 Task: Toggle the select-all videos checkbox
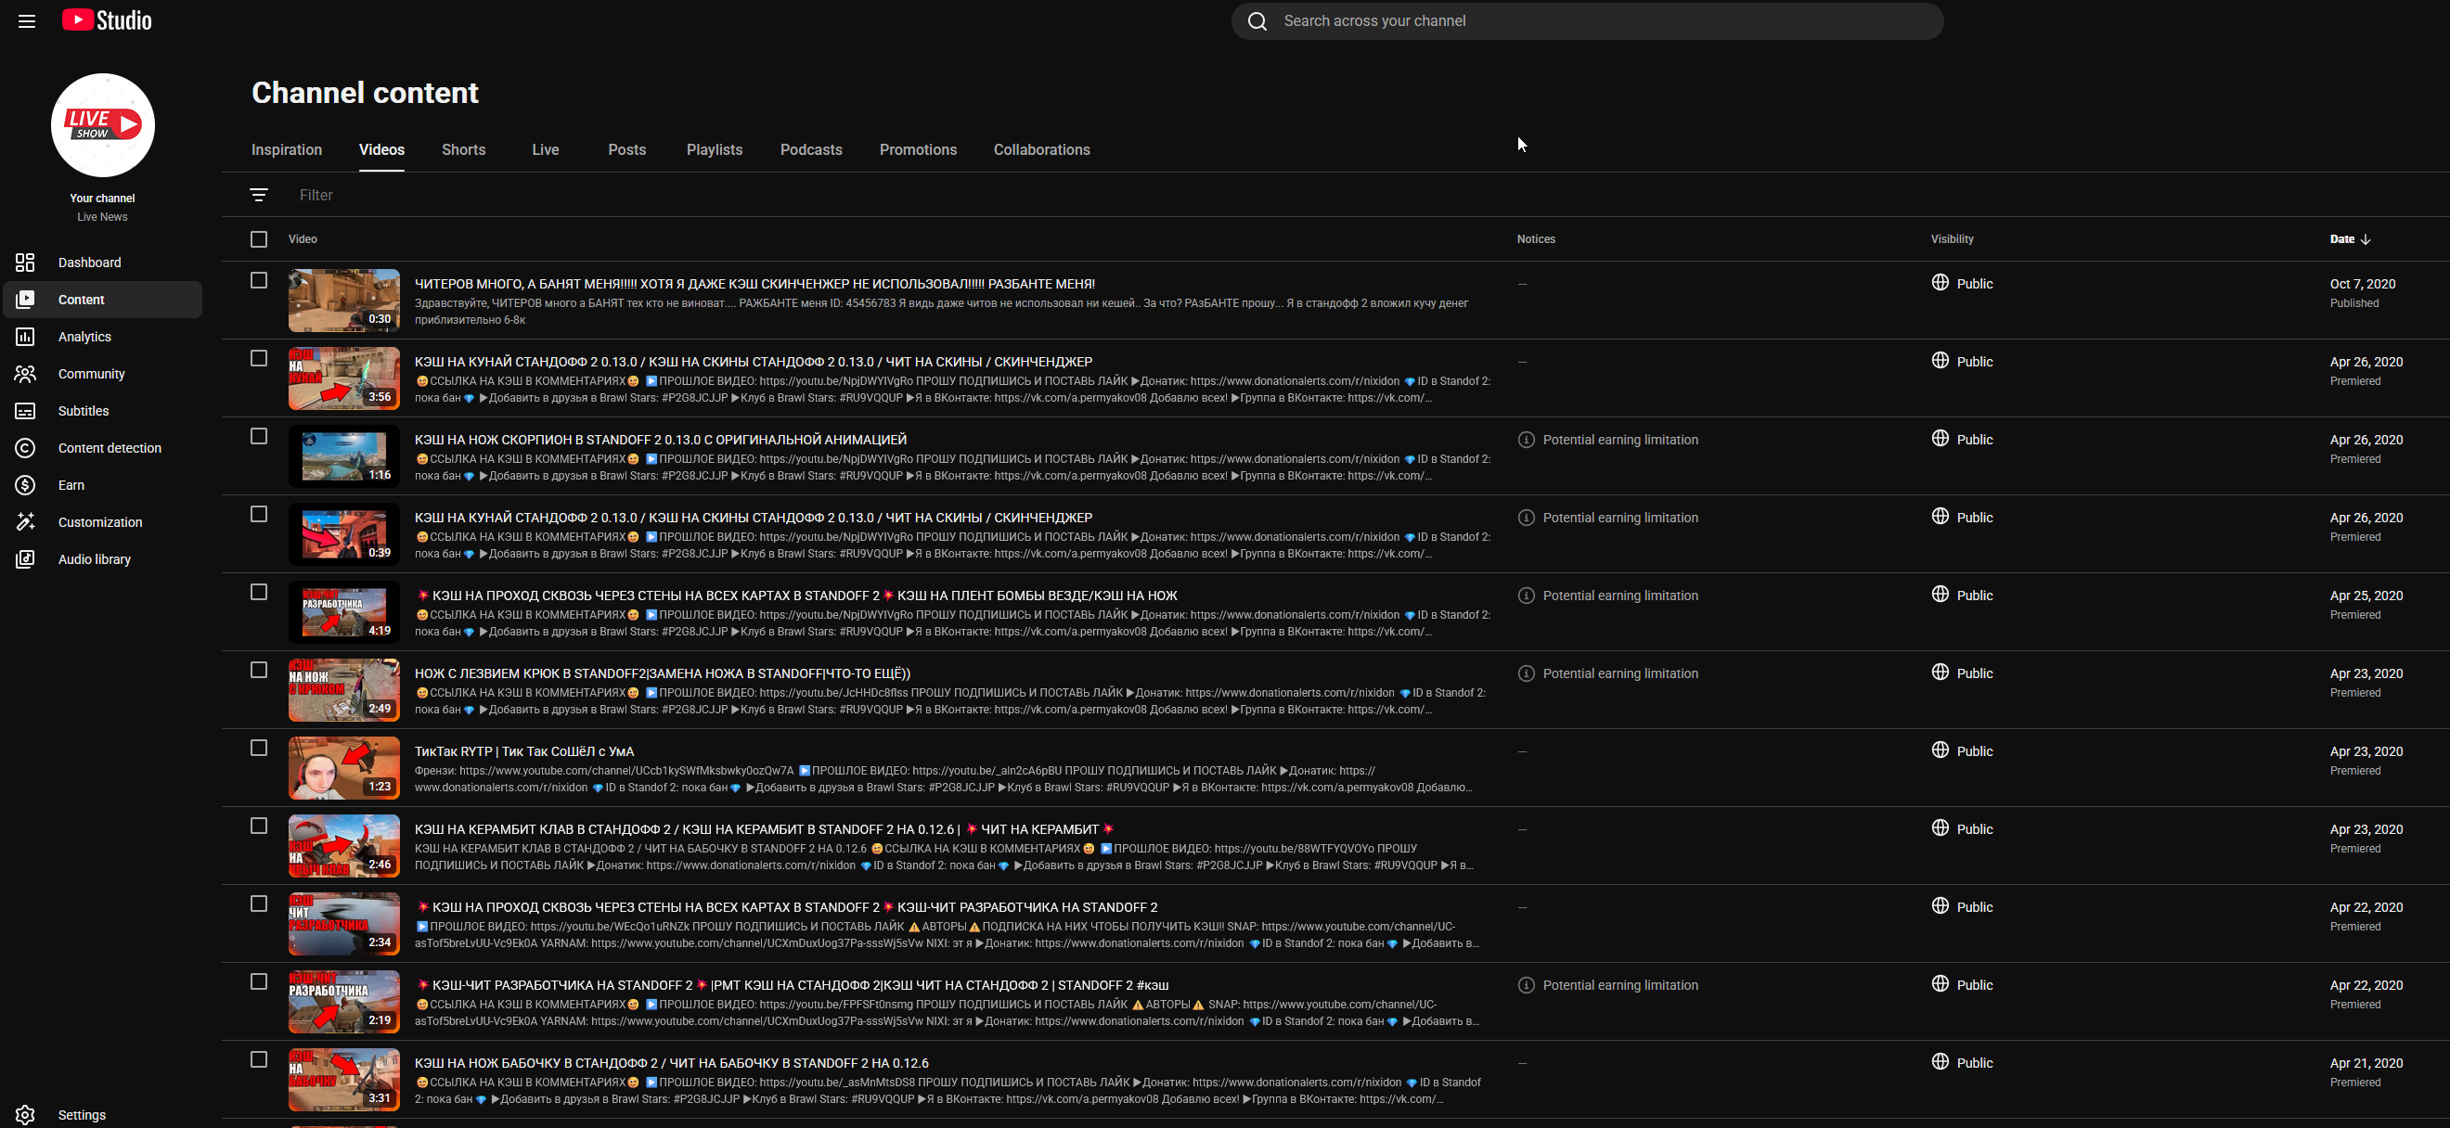[259, 239]
